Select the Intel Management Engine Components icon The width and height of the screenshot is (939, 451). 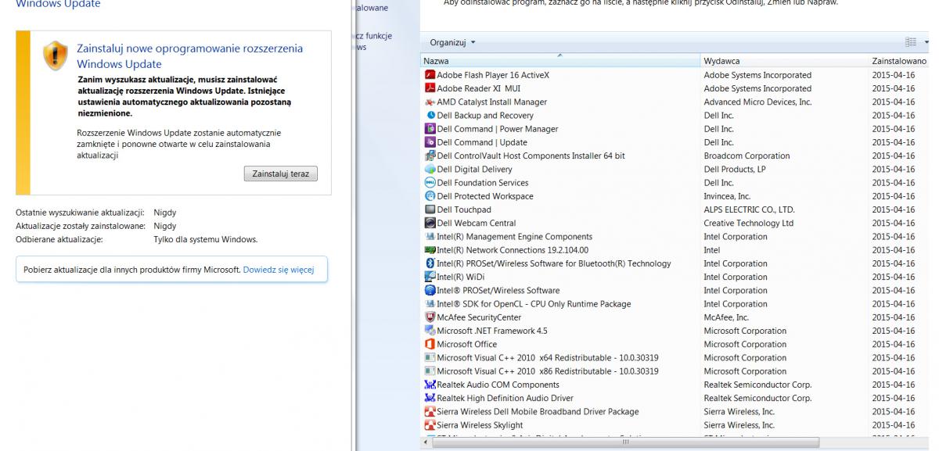[x=430, y=237]
